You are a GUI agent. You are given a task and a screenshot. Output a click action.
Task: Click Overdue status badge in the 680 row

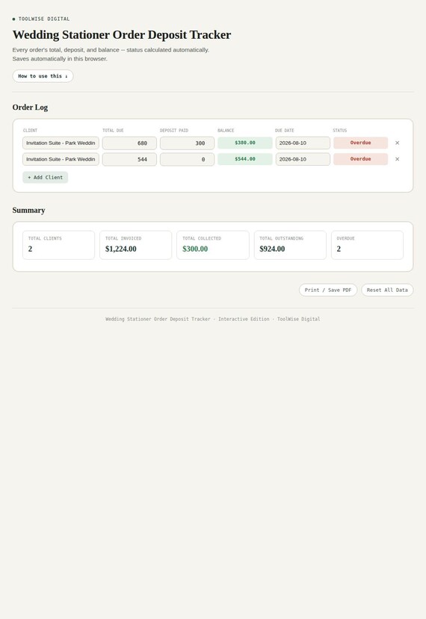(360, 143)
